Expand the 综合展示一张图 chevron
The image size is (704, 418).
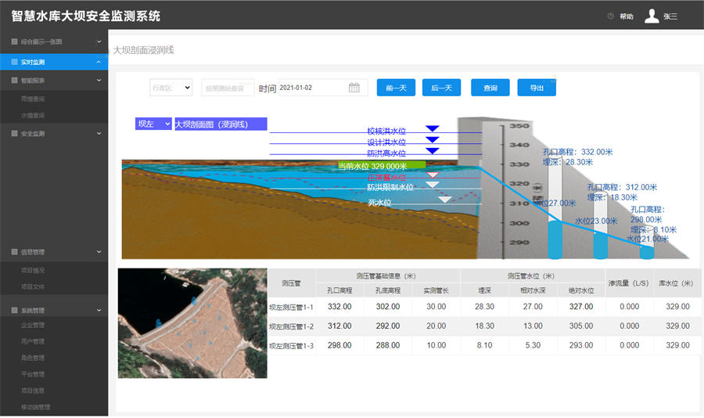pyautogui.click(x=99, y=41)
